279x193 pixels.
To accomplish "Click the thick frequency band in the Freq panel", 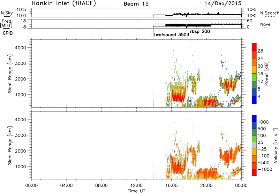I will [x=188, y=25].
